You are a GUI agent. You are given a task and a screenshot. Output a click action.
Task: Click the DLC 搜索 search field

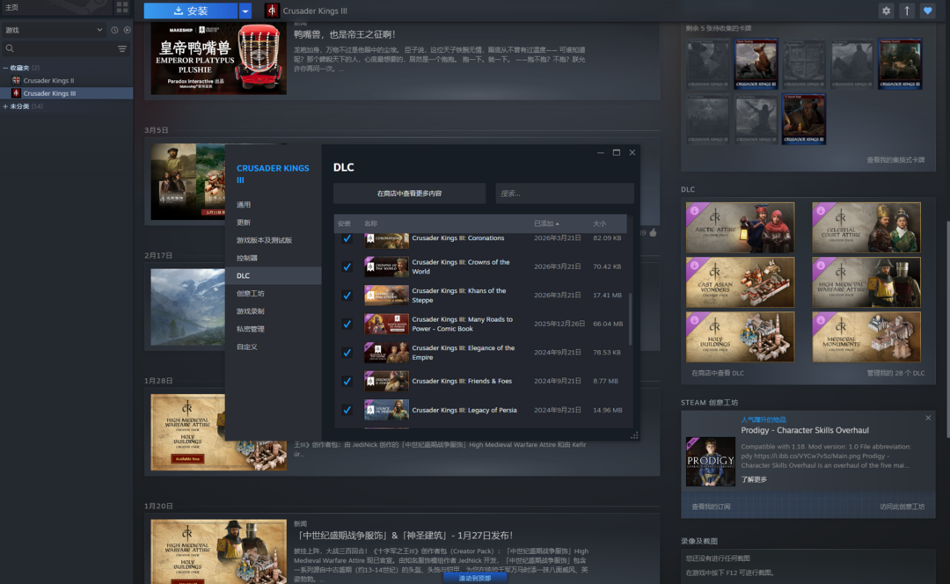564,193
